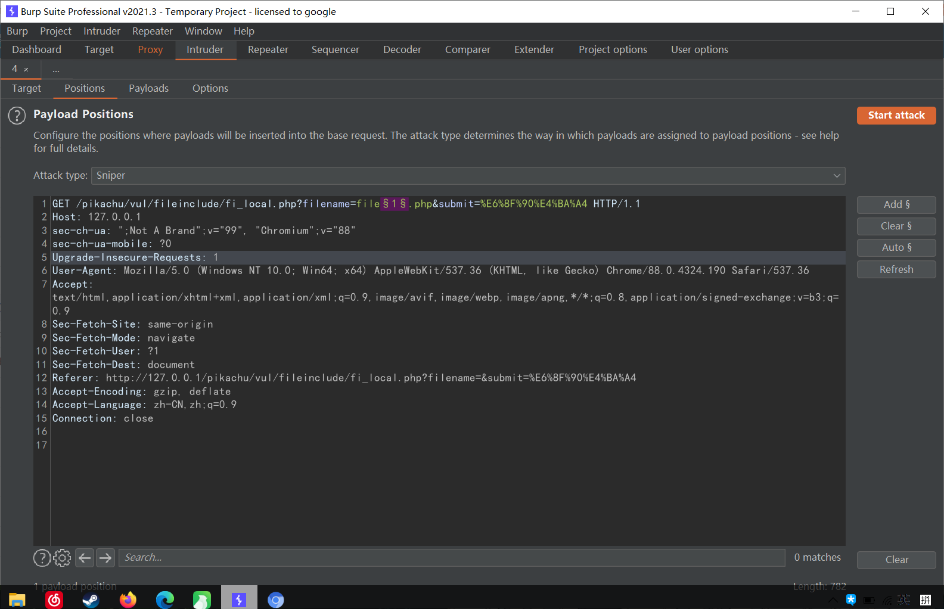Open the User options tab
The image size is (944, 609).
pyautogui.click(x=700, y=50)
